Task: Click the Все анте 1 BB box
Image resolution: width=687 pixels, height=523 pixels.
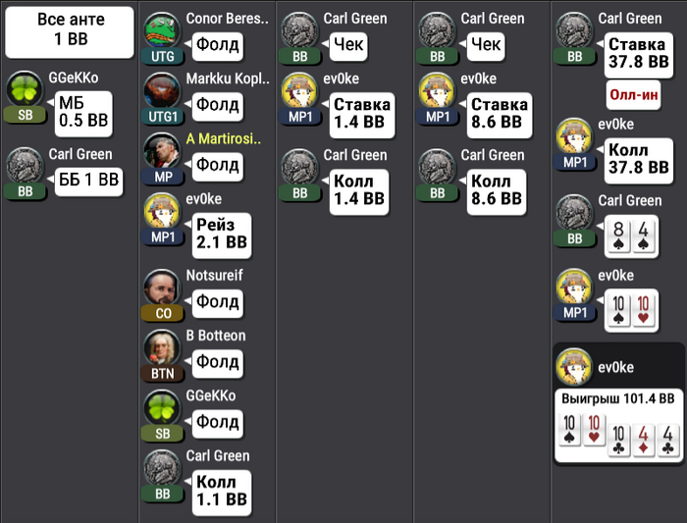Action: pyautogui.click(x=70, y=32)
